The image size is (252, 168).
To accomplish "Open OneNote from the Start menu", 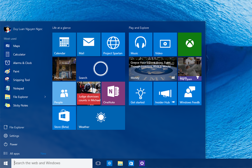I will pos(113,93).
